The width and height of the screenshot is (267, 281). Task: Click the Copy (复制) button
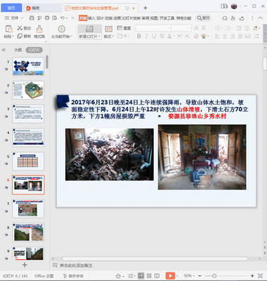pyautogui.click(x=24, y=36)
